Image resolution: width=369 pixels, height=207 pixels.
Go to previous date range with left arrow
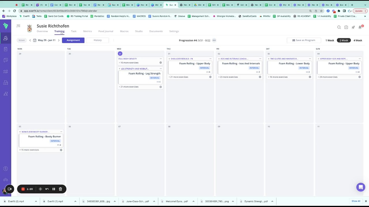(x=30, y=40)
